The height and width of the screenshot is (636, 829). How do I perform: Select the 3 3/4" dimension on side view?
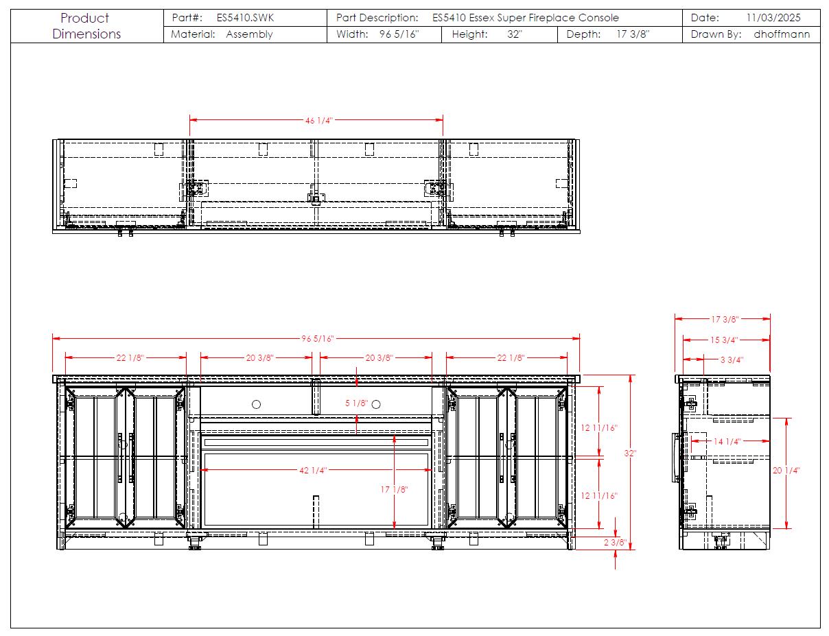731,360
